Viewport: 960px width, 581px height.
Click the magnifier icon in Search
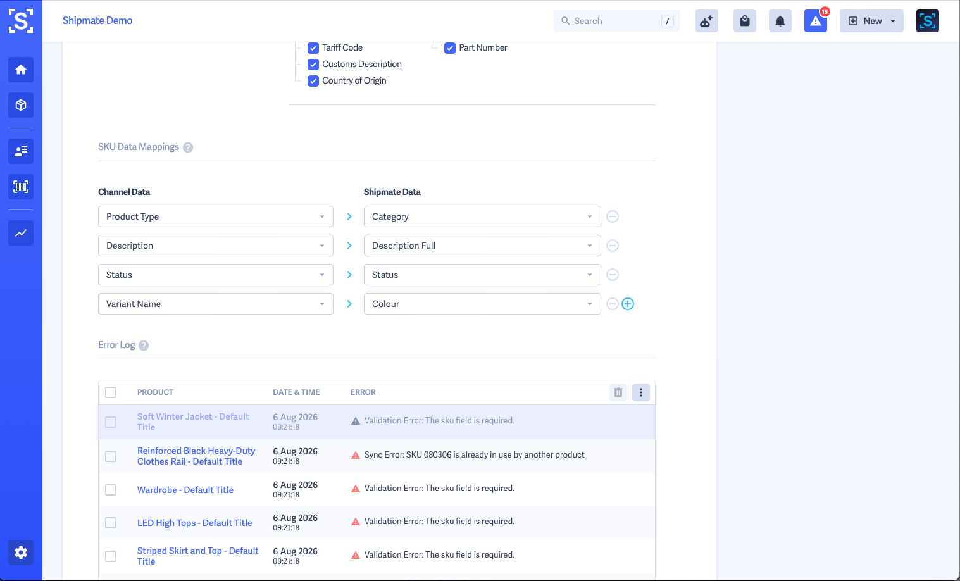(565, 21)
